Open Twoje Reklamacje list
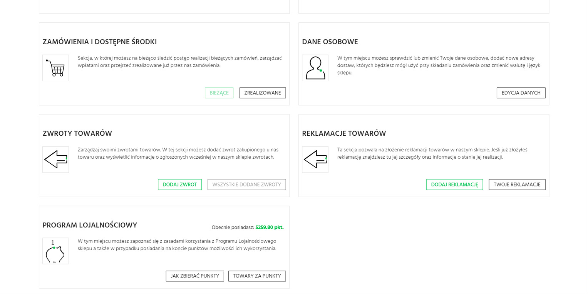The height and width of the screenshot is (294, 588). [x=517, y=184]
